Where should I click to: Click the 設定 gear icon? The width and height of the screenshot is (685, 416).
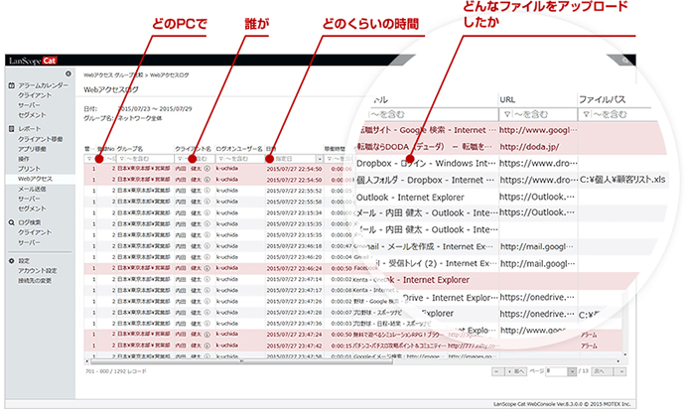pyautogui.click(x=11, y=261)
